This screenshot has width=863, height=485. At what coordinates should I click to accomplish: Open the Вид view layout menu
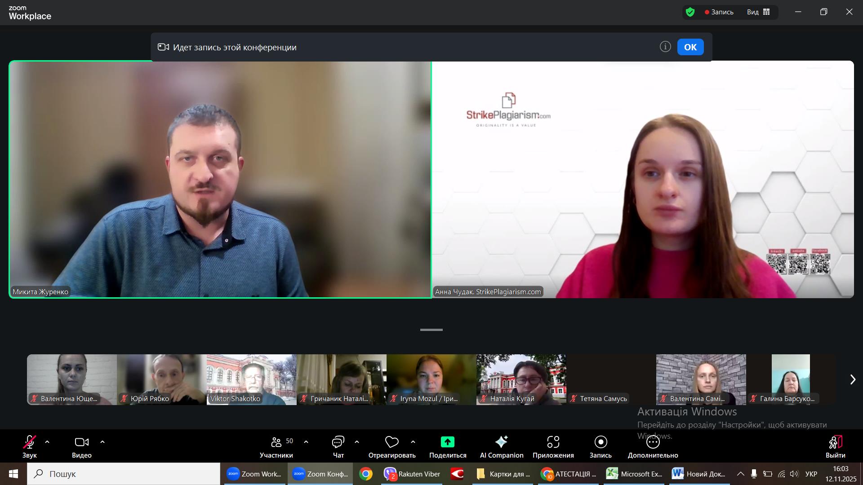click(x=759, y=12)
